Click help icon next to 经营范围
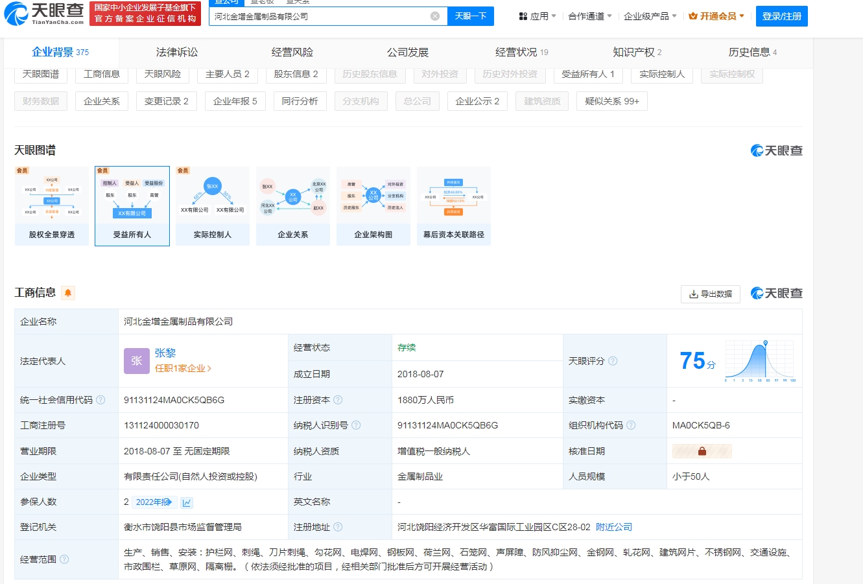 click(64, 559)
